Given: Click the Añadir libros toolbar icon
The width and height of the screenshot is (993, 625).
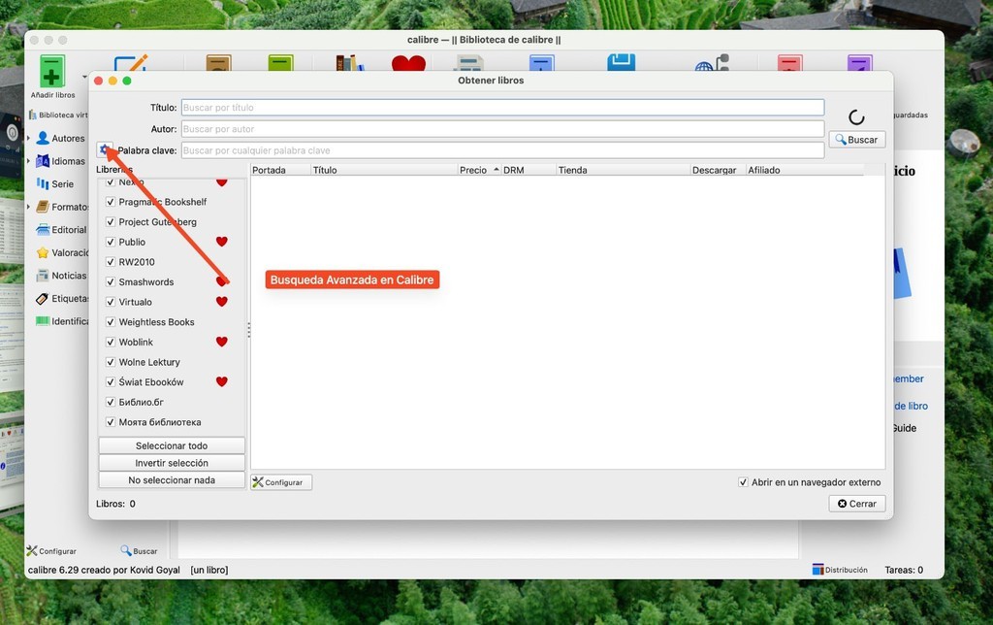Looking at the screenshot, I should tap(52, 71).
